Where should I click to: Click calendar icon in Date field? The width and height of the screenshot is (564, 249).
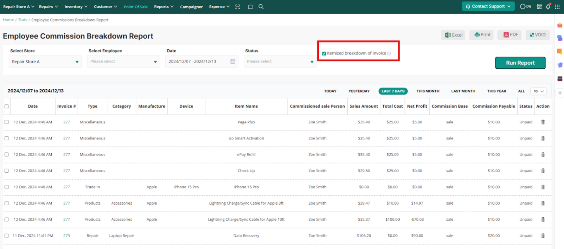233,61
